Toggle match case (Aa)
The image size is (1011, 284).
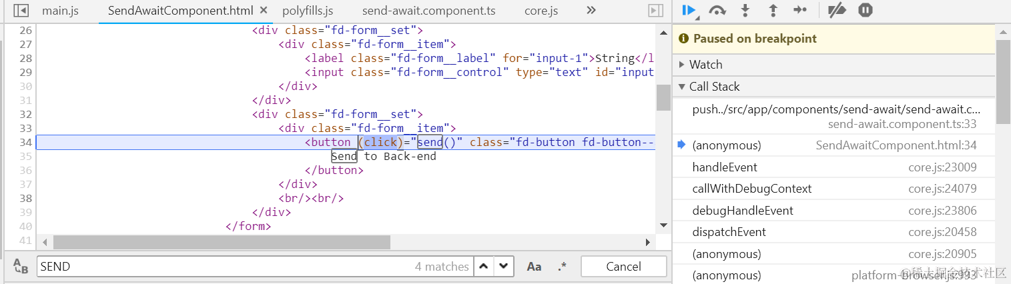point(534,267)
